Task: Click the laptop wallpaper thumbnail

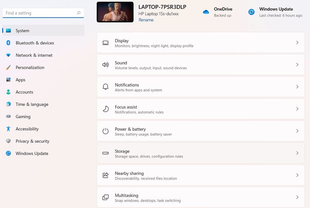Action: click(115, 12)
